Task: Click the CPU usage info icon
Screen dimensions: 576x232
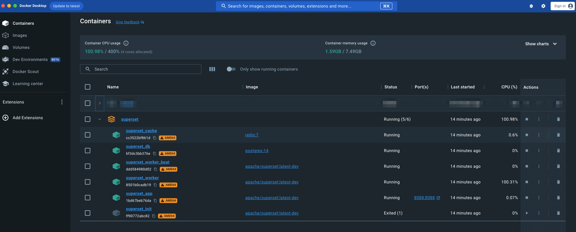Action: pos(126,43)
